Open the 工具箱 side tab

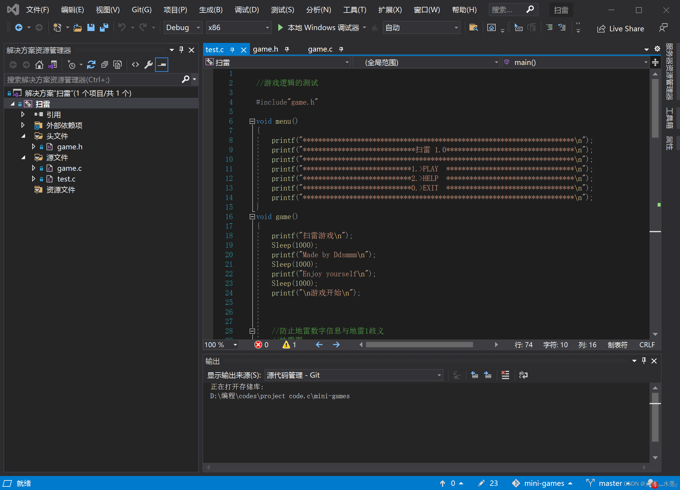pyautogui.click(x=670, y=118)
